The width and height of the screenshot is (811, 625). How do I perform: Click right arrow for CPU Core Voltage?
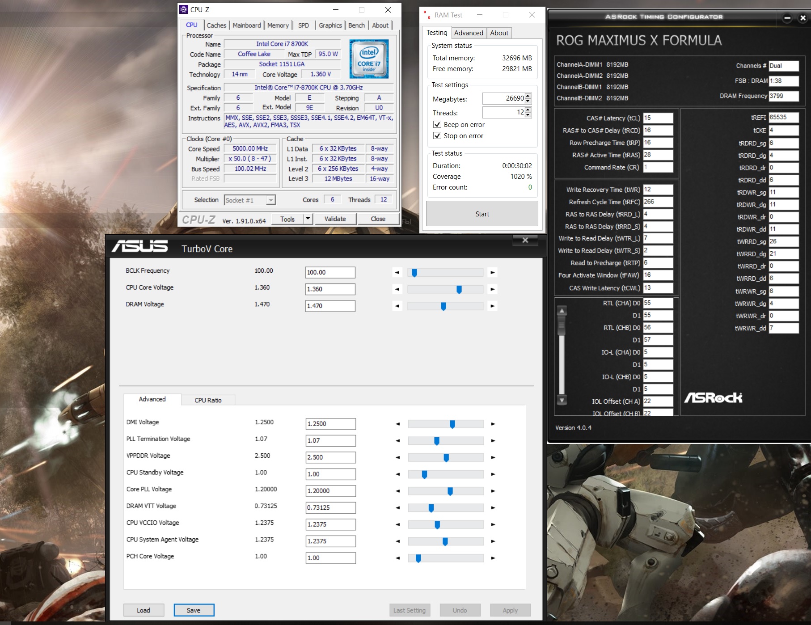click(x=492, y=289)
